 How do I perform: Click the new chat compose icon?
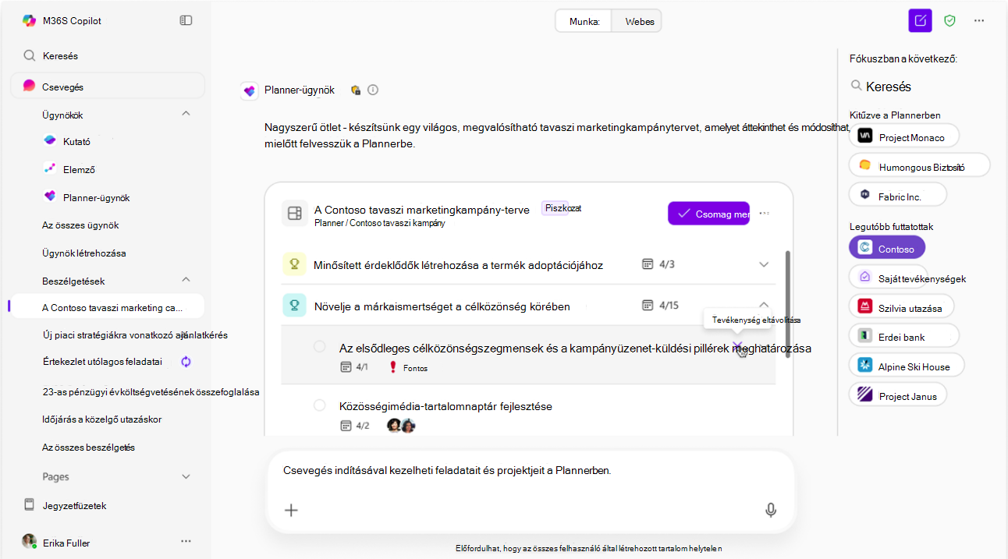coord(921,20)
